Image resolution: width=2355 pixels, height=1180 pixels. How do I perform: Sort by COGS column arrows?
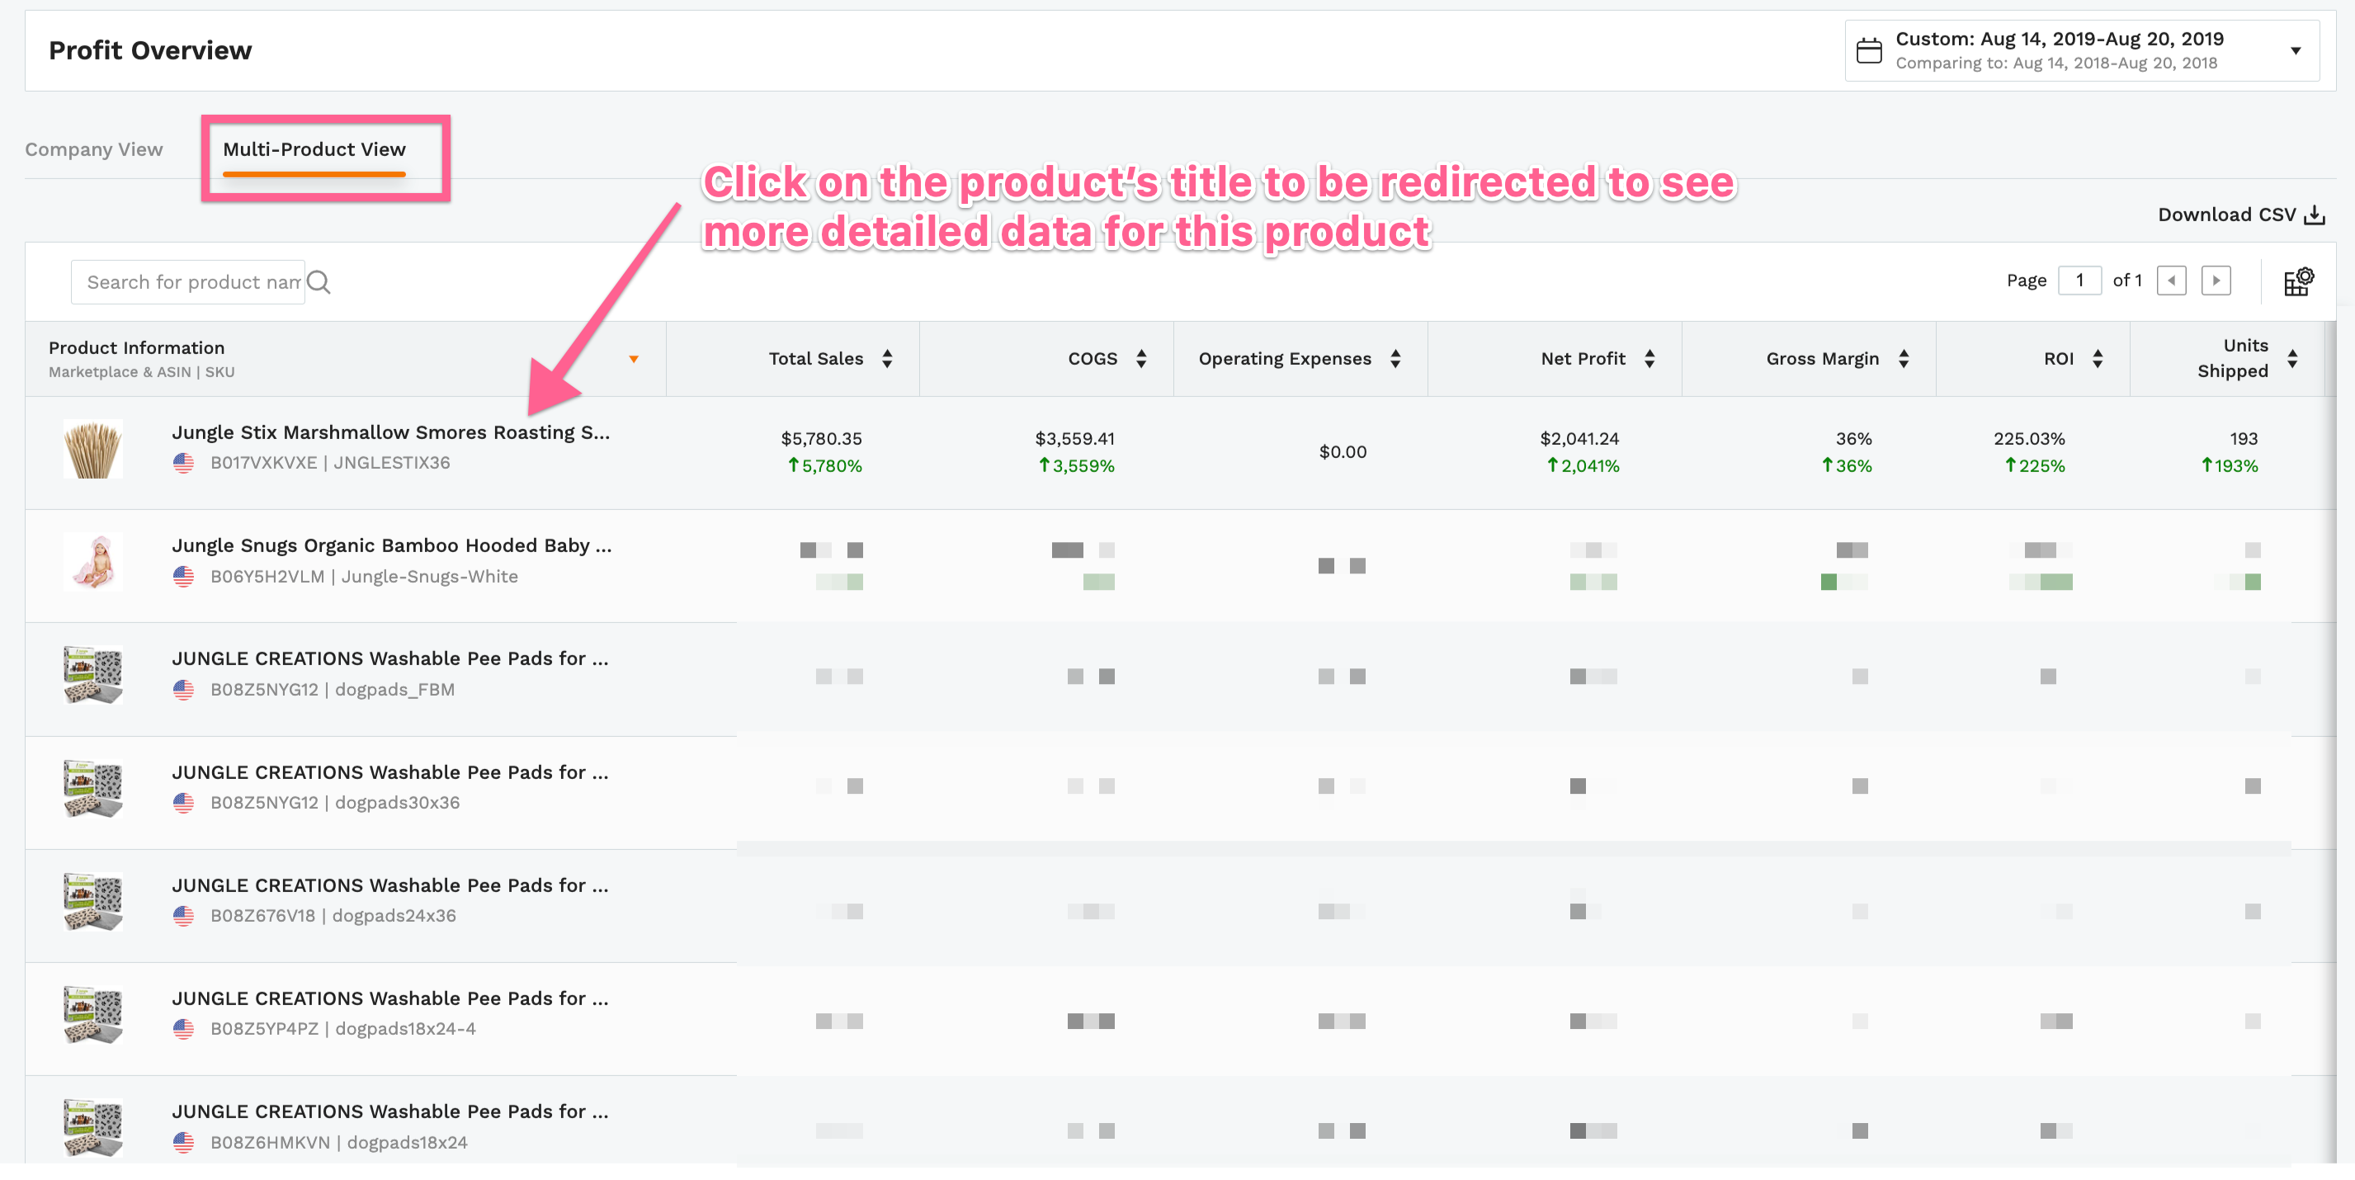pos(1141,358)
